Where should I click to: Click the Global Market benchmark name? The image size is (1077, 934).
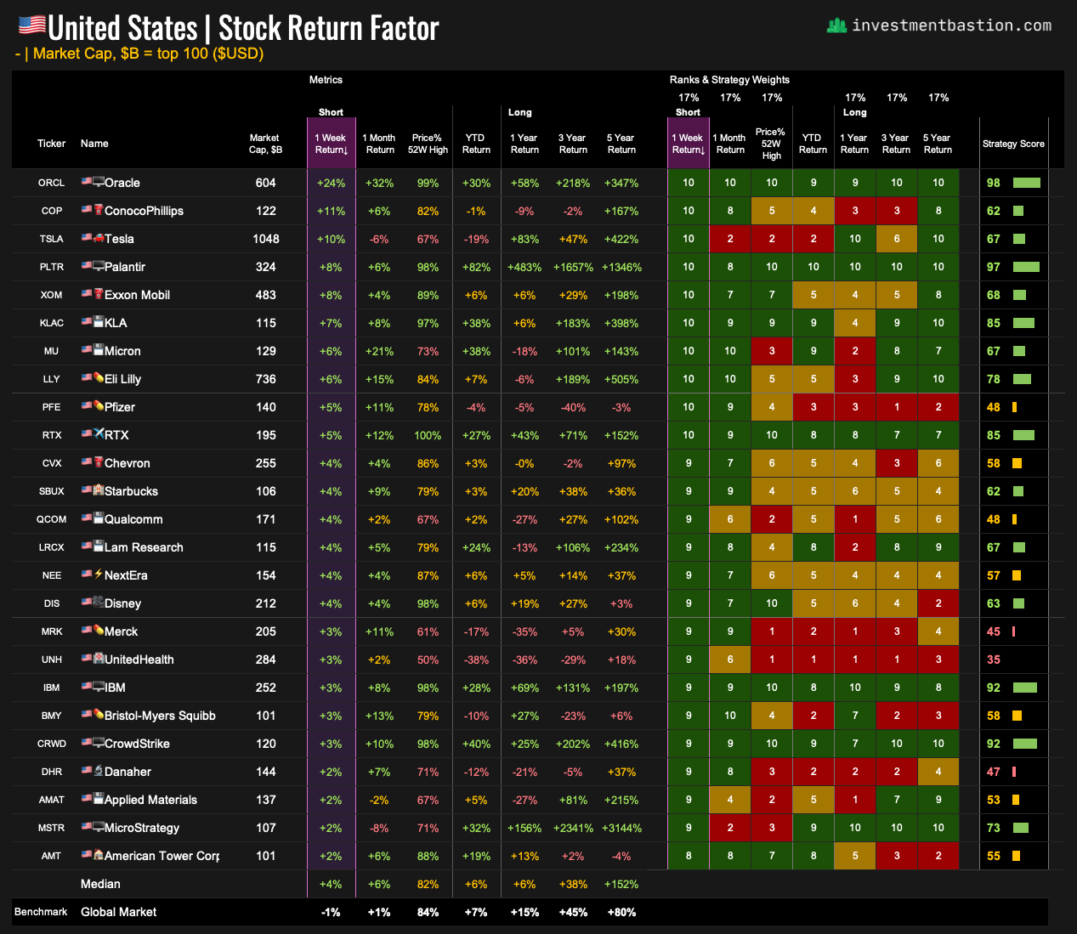pyautogui.click(x=118, y=912)
